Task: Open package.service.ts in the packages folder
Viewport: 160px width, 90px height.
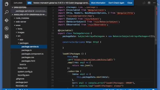Action: 29,47
